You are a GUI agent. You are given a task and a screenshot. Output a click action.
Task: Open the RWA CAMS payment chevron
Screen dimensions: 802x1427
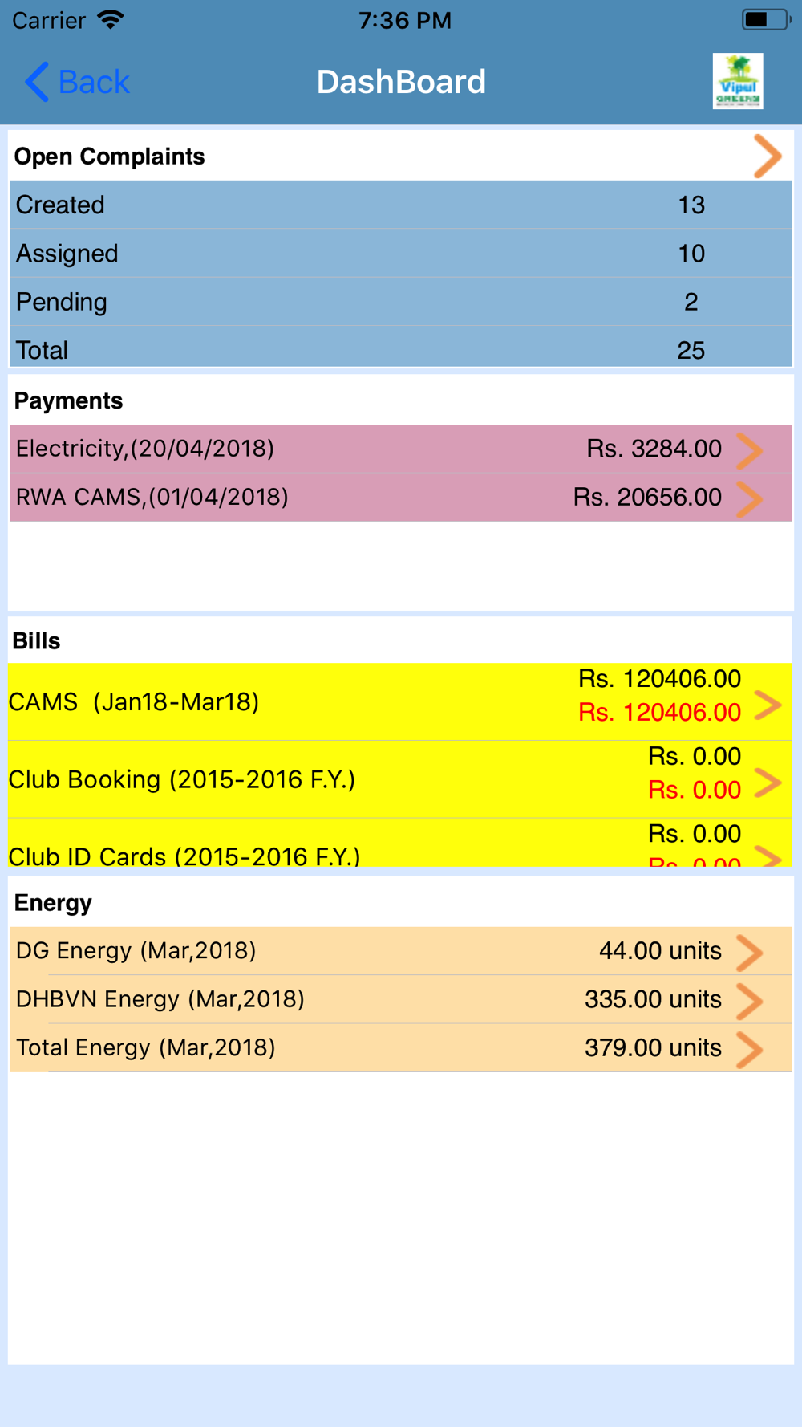[750, 498]
